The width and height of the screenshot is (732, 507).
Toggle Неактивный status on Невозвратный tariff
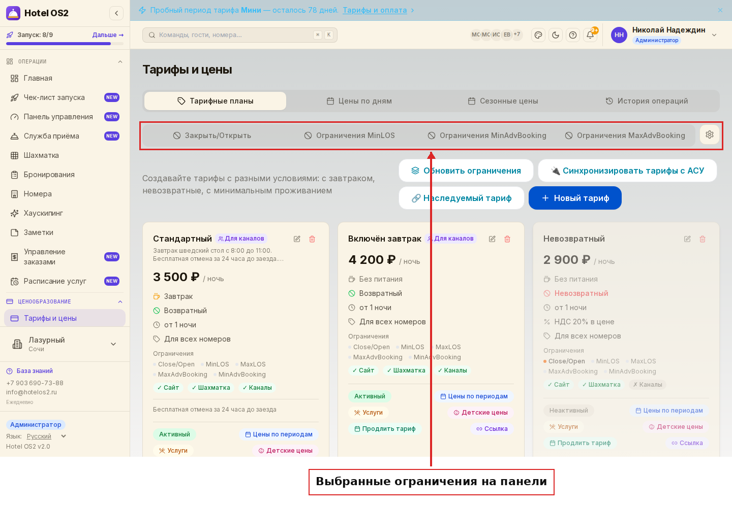click(569, 411)
